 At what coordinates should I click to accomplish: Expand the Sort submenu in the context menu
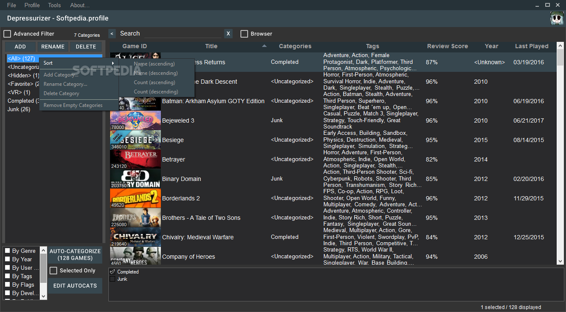(x=79, y=63)
